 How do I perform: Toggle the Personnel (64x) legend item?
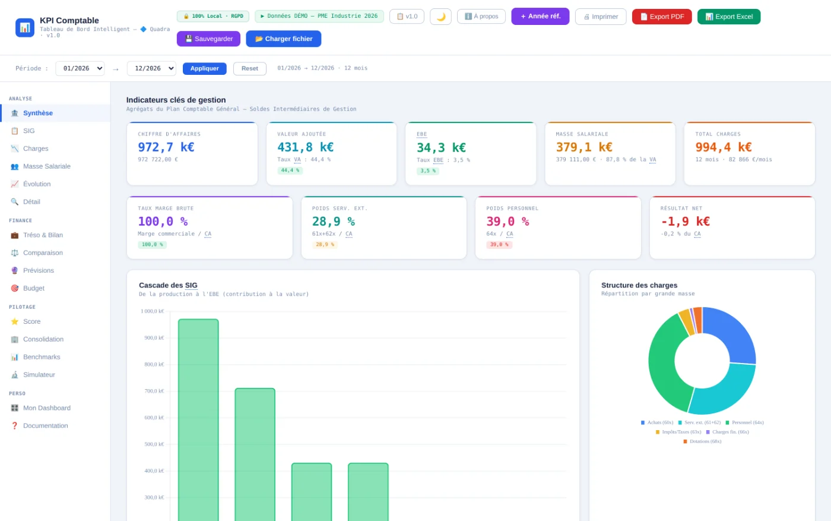[744, 422]
